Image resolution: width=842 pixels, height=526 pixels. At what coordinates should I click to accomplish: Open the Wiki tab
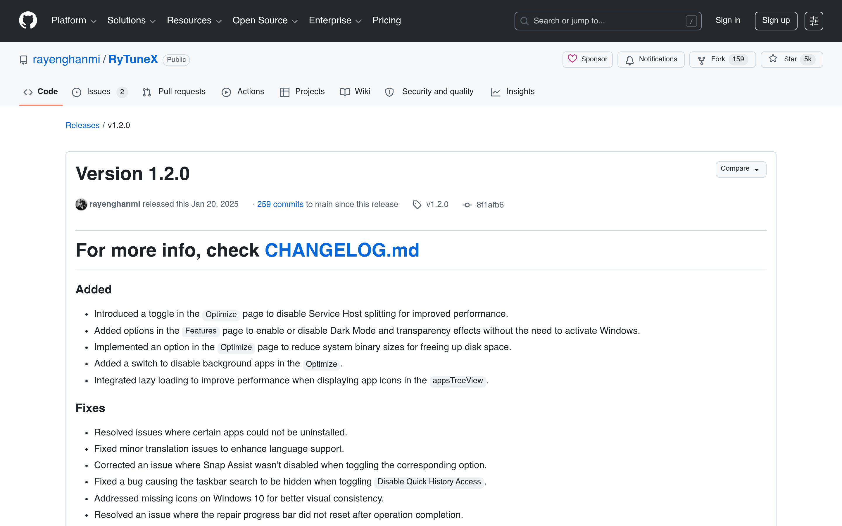pos(355,92)
